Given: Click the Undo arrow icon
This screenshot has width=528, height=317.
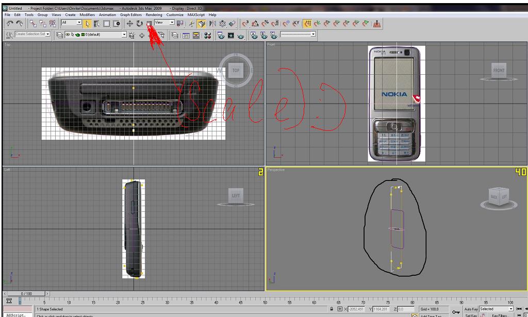Looking at the screenshot, I should (x=10, y=24).
